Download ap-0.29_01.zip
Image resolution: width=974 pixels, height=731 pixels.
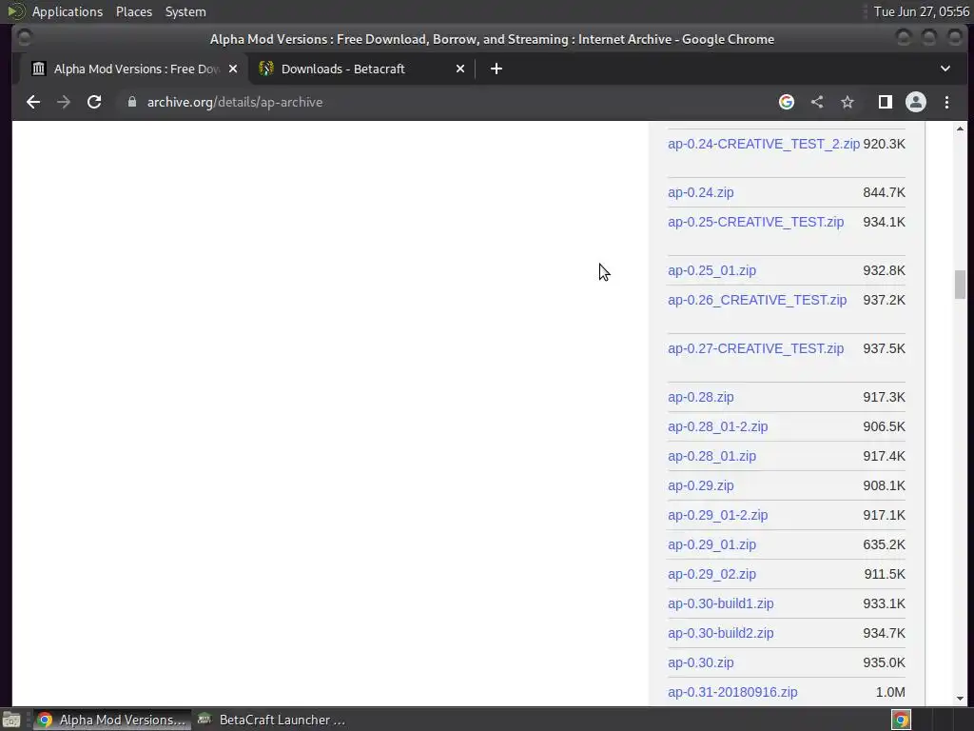711,544
